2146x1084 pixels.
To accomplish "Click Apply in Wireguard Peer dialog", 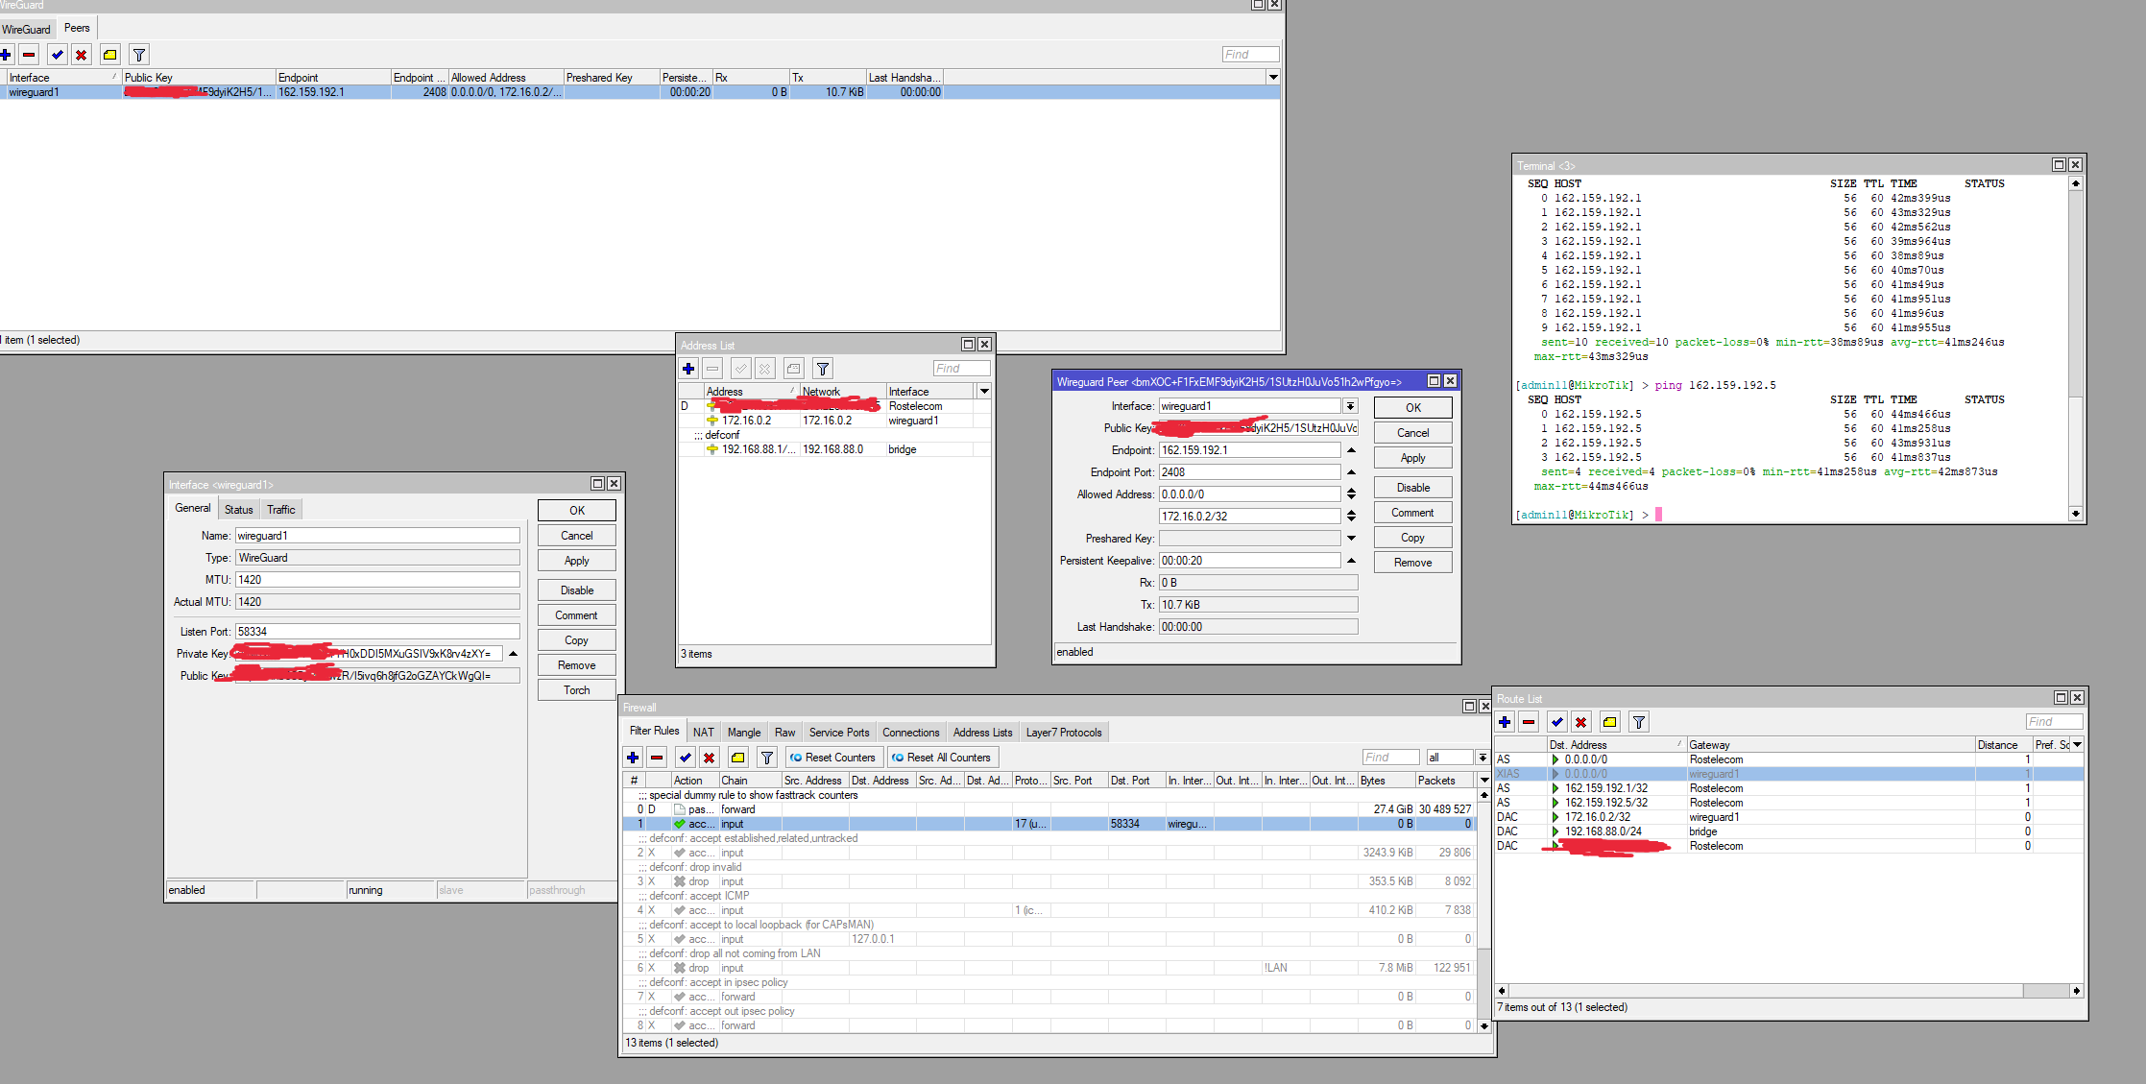I will point(1412,458).
